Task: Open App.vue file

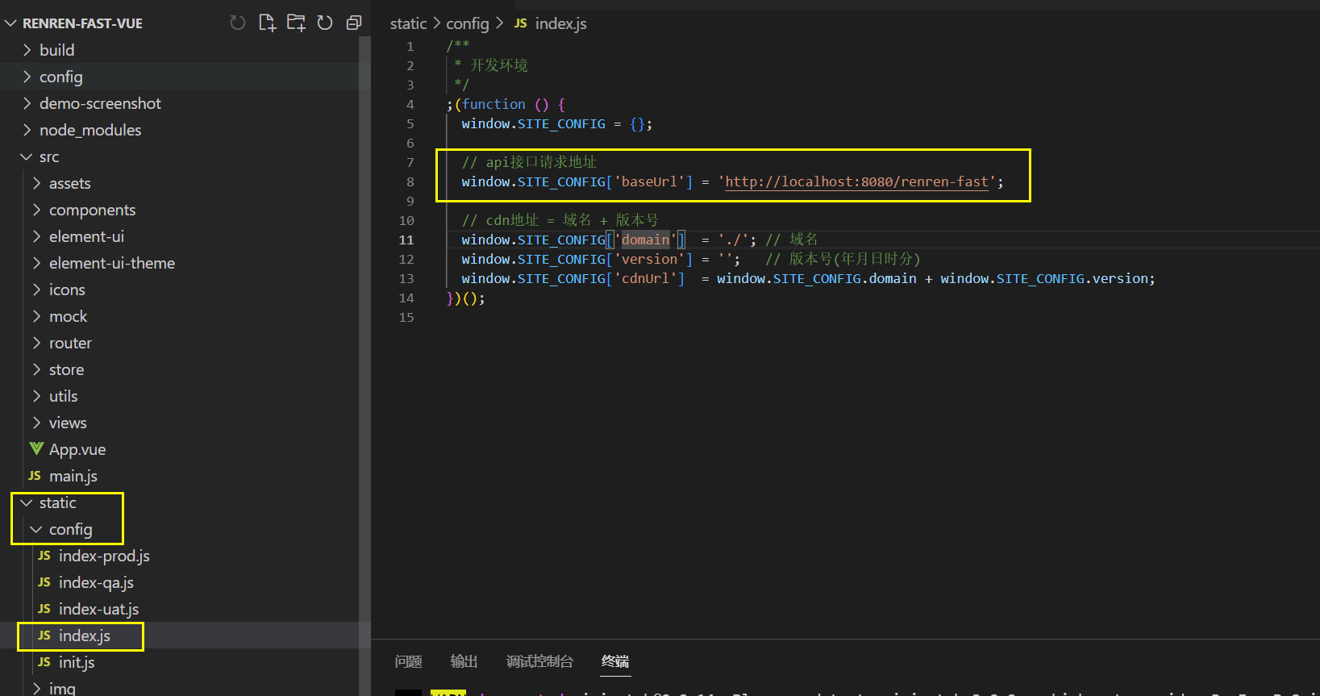Action: [77, 449]
